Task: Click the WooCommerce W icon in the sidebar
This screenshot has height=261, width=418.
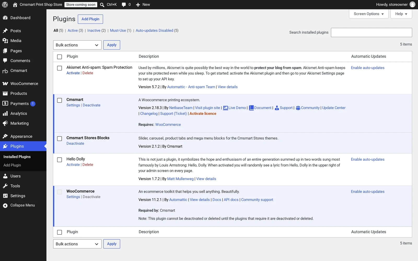Action: [x=5, y=84]
